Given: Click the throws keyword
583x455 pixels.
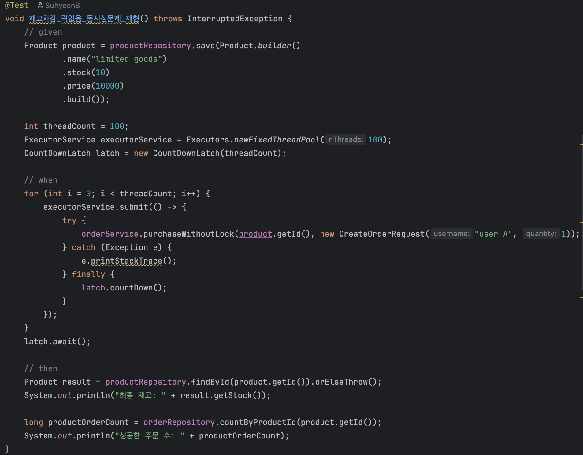Looking at the screenshot, I should [x=168, y=19].
